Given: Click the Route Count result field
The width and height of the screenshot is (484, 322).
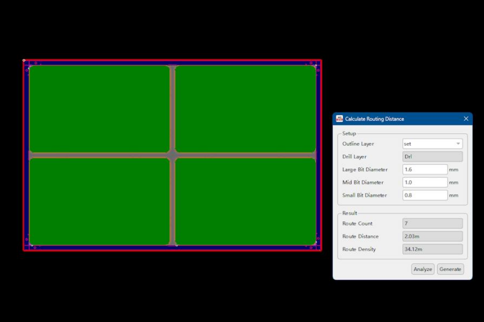Looking at the screenshot, I should click(x=432, y=224).
